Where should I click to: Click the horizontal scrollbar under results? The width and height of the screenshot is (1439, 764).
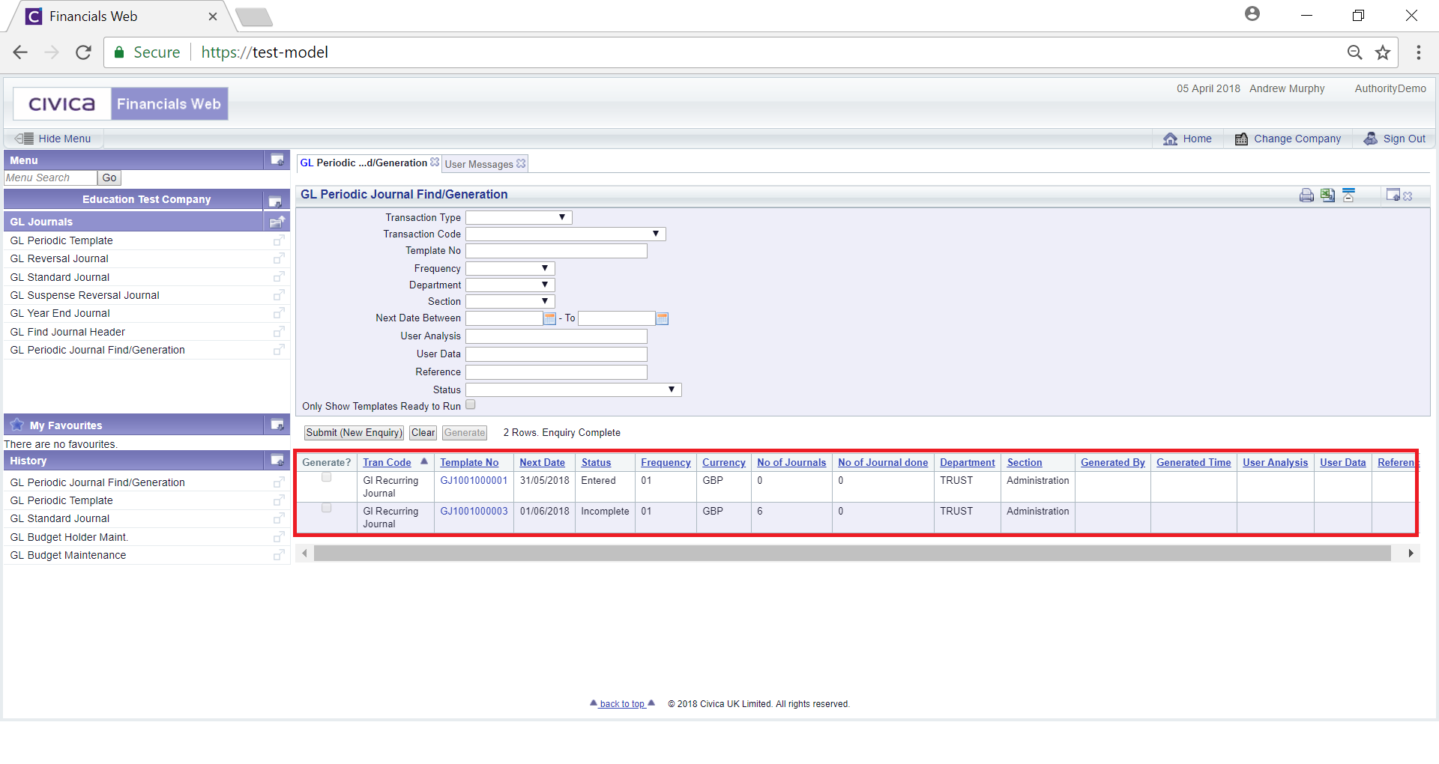click(851, 554)
